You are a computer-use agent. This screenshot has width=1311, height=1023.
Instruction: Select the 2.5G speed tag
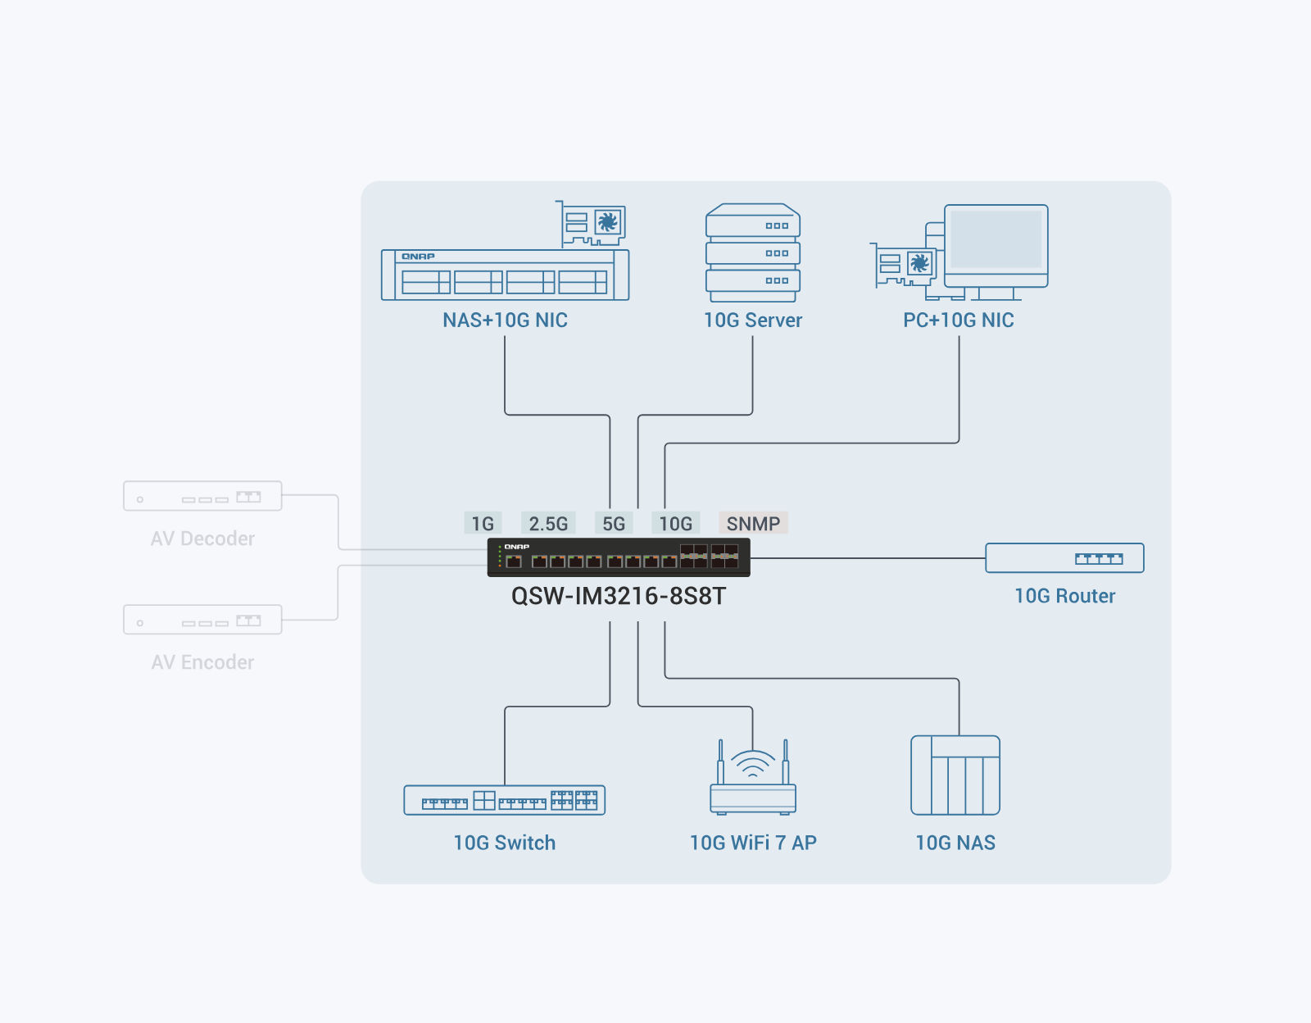tap(548, 523)
